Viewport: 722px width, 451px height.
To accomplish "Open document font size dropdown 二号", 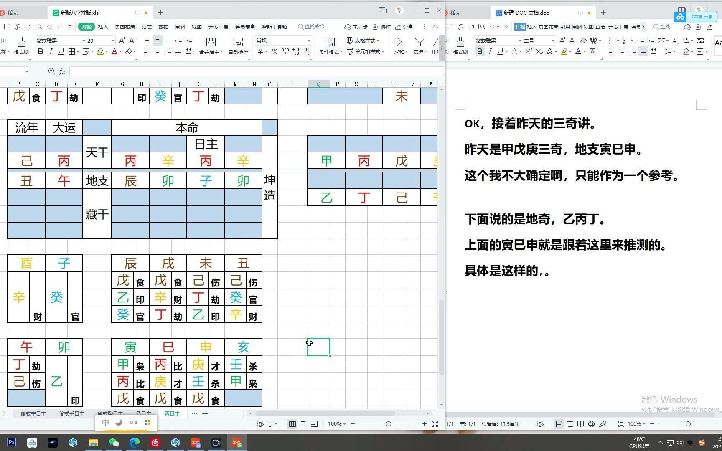I will point(553,41).
